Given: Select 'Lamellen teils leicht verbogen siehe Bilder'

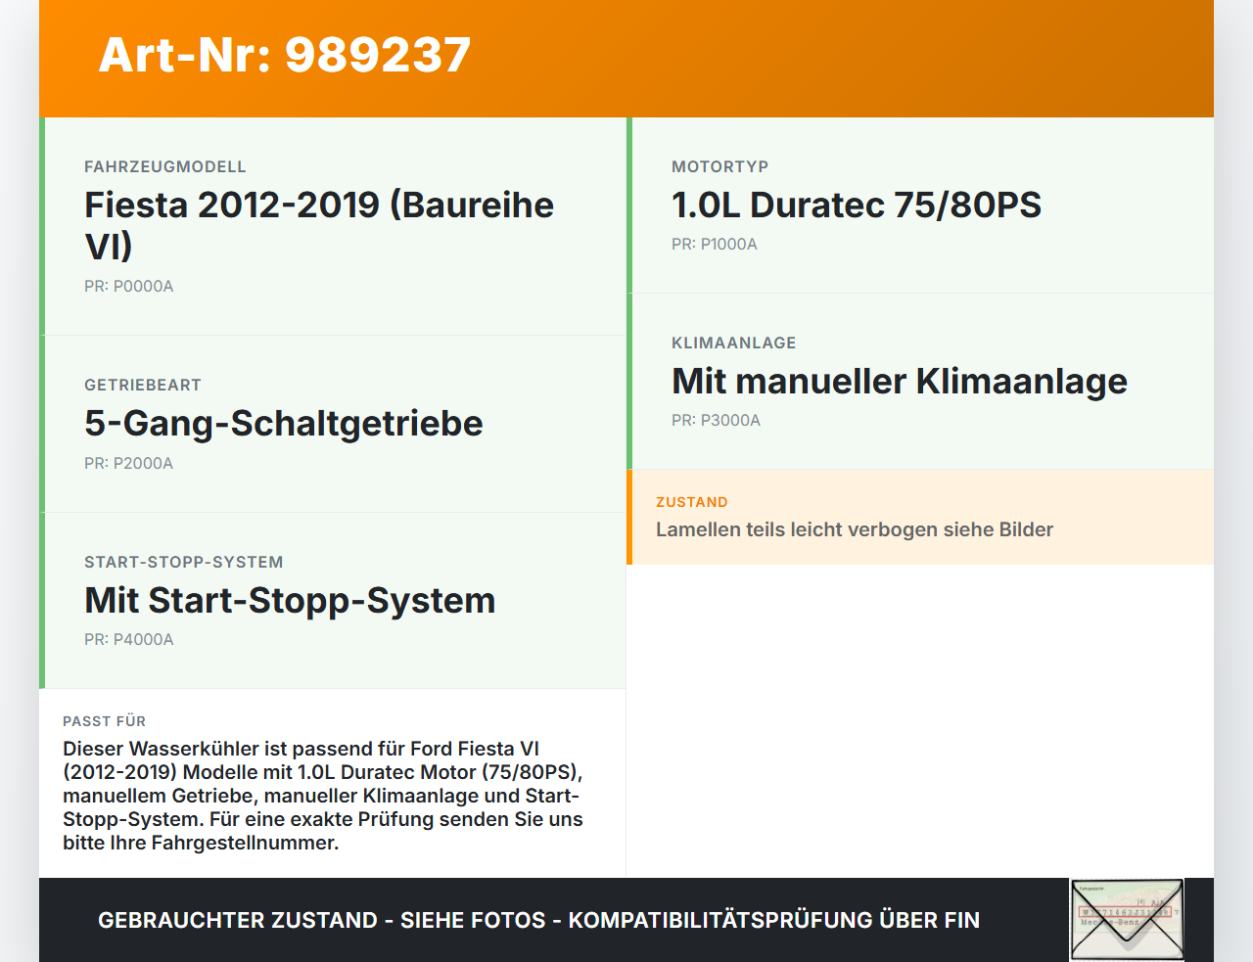Looking at the screenshot, I should 855,529.
